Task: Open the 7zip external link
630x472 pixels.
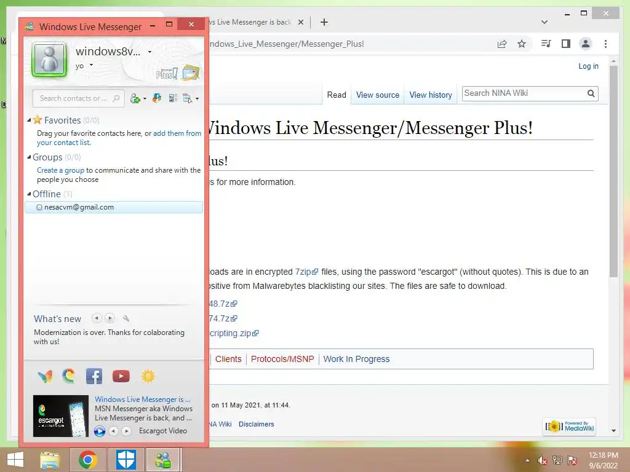Action: [x=306, y=272]
